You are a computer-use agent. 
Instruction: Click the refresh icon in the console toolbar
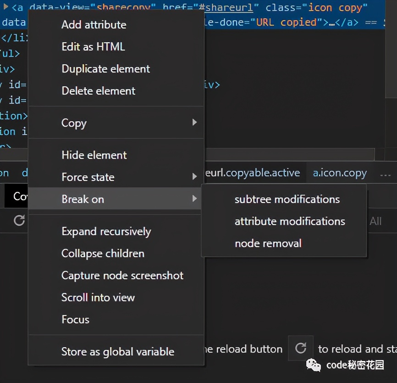pos(18,221)
